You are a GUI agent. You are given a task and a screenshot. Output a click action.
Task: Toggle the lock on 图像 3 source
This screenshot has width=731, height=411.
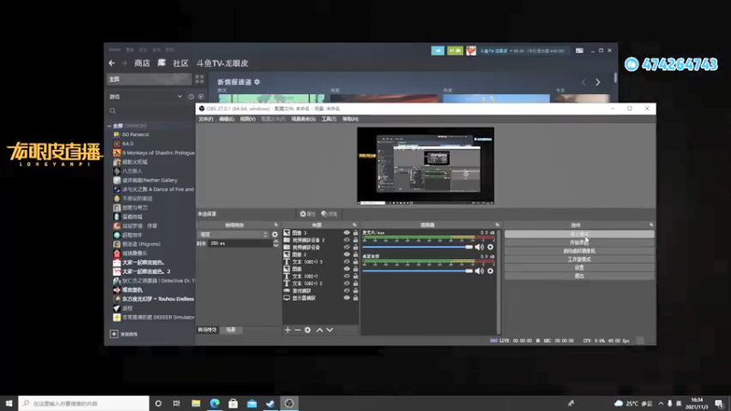coord(355,233)
